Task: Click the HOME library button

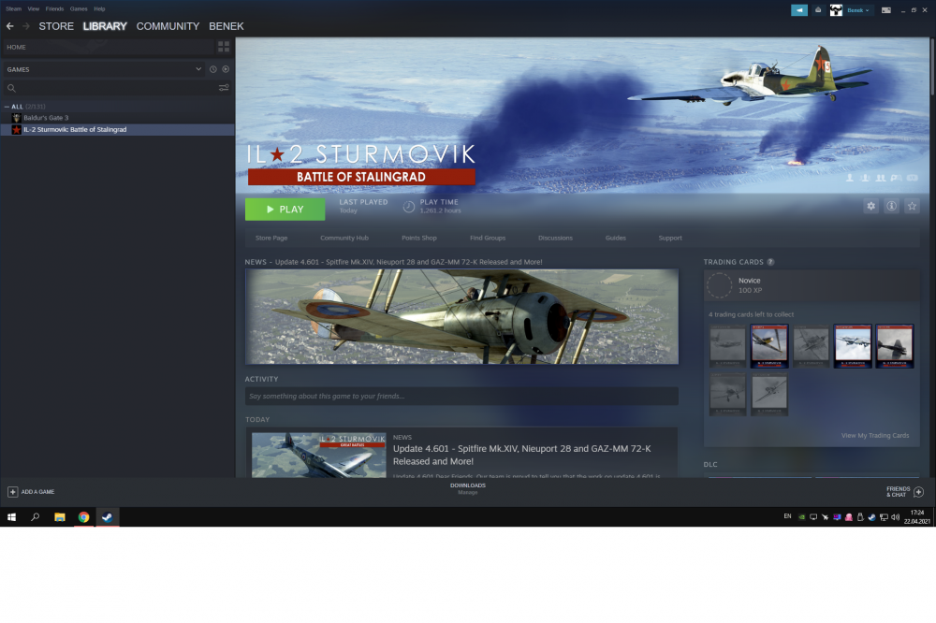Action: (108, 47)
